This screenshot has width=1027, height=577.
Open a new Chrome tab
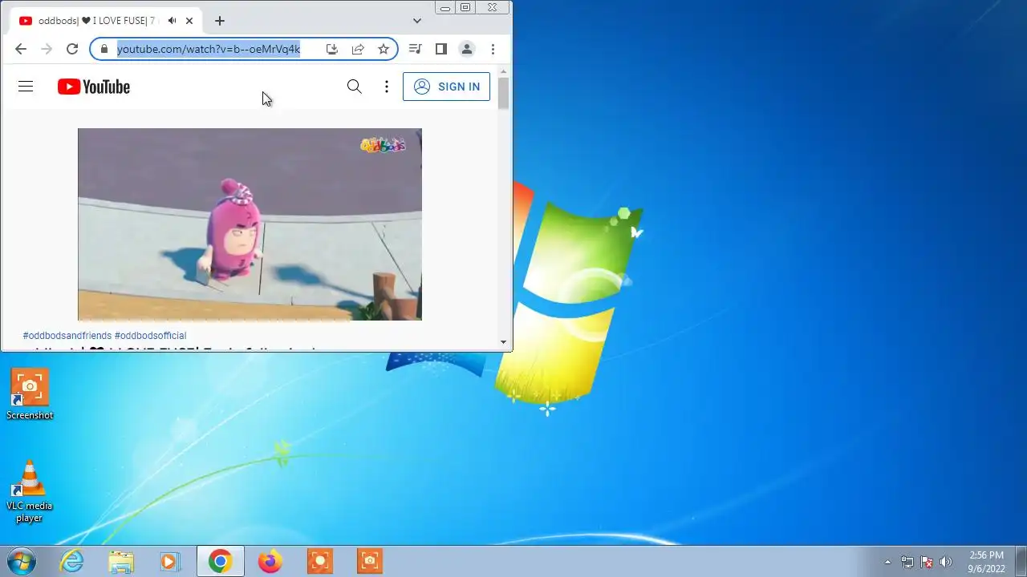(x=220, y=21)
